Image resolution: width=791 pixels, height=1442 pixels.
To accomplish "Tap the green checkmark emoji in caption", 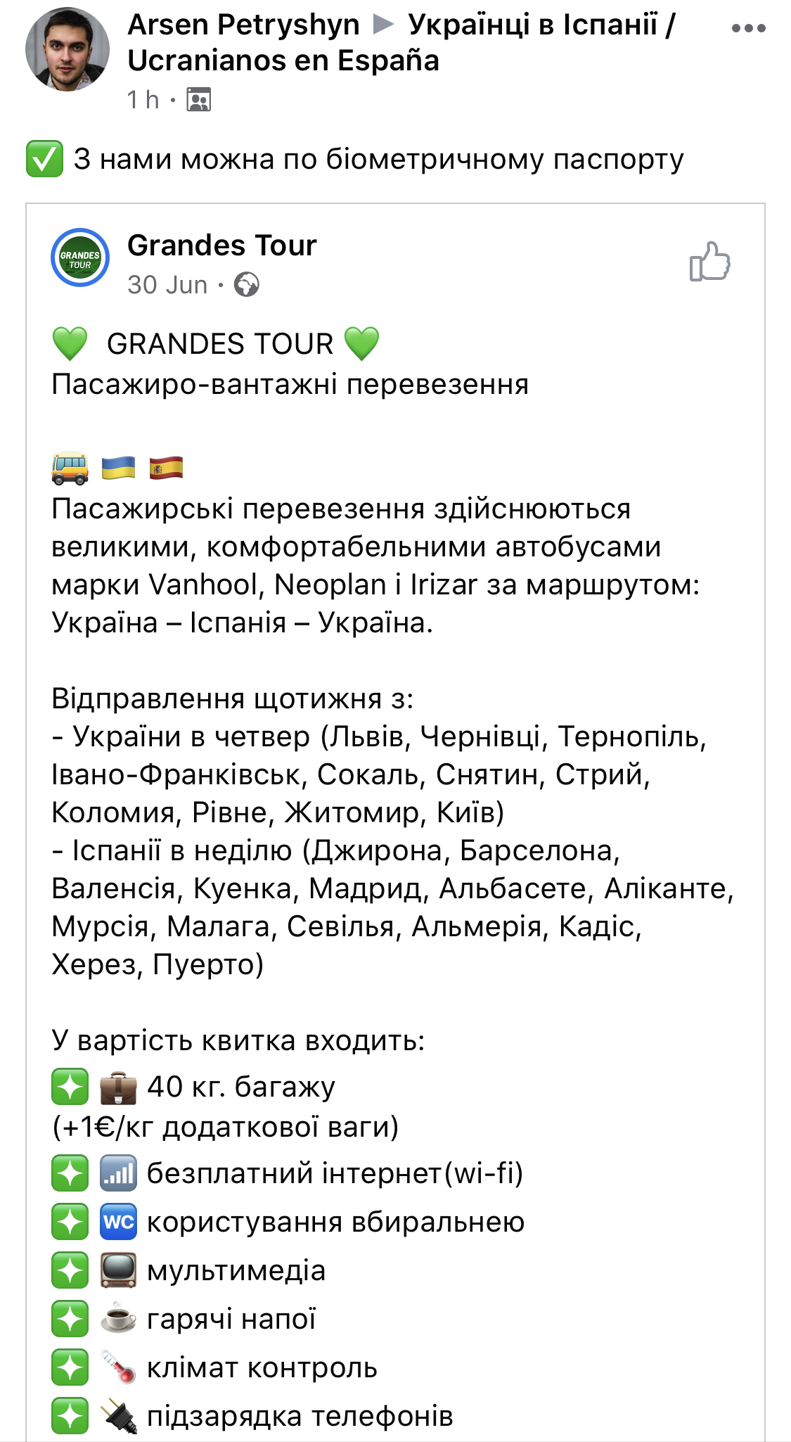I will click(44, 159).
